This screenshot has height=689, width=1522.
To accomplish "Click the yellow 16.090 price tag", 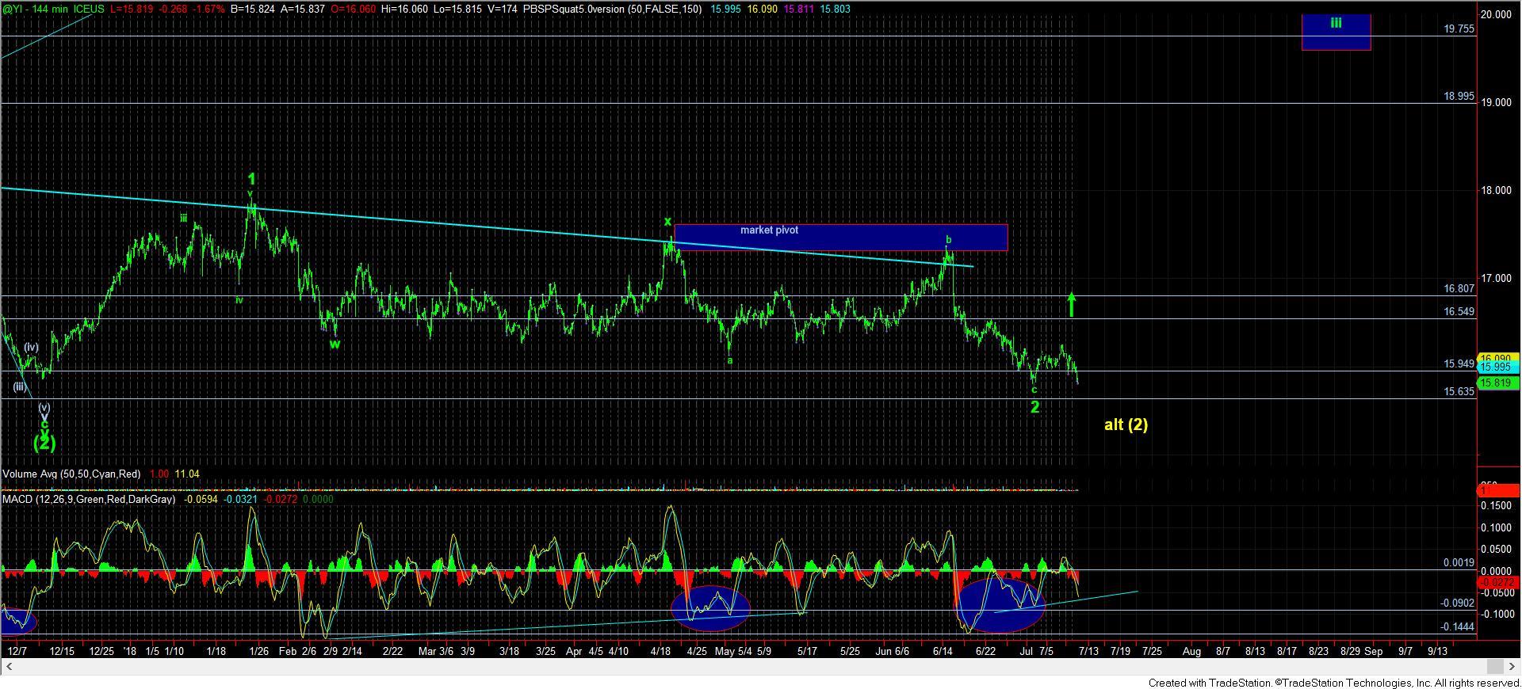I will 1497,359.
